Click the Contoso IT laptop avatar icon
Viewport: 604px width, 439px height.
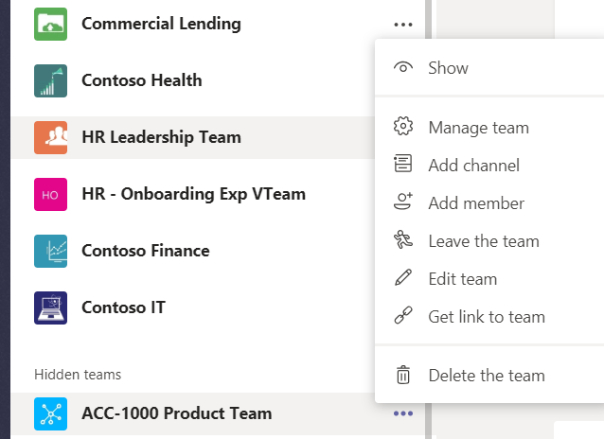pyautogui.click(x=50, y=307)
